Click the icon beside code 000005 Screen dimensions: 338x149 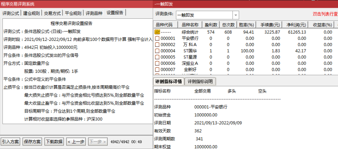pyautogui.click(x=157, y=57)
